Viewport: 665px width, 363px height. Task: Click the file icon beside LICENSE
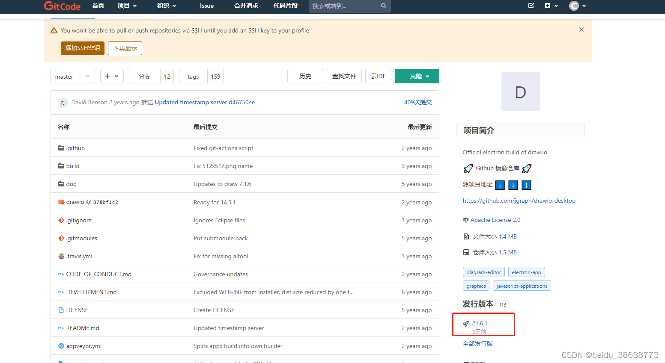pos(60,310)
